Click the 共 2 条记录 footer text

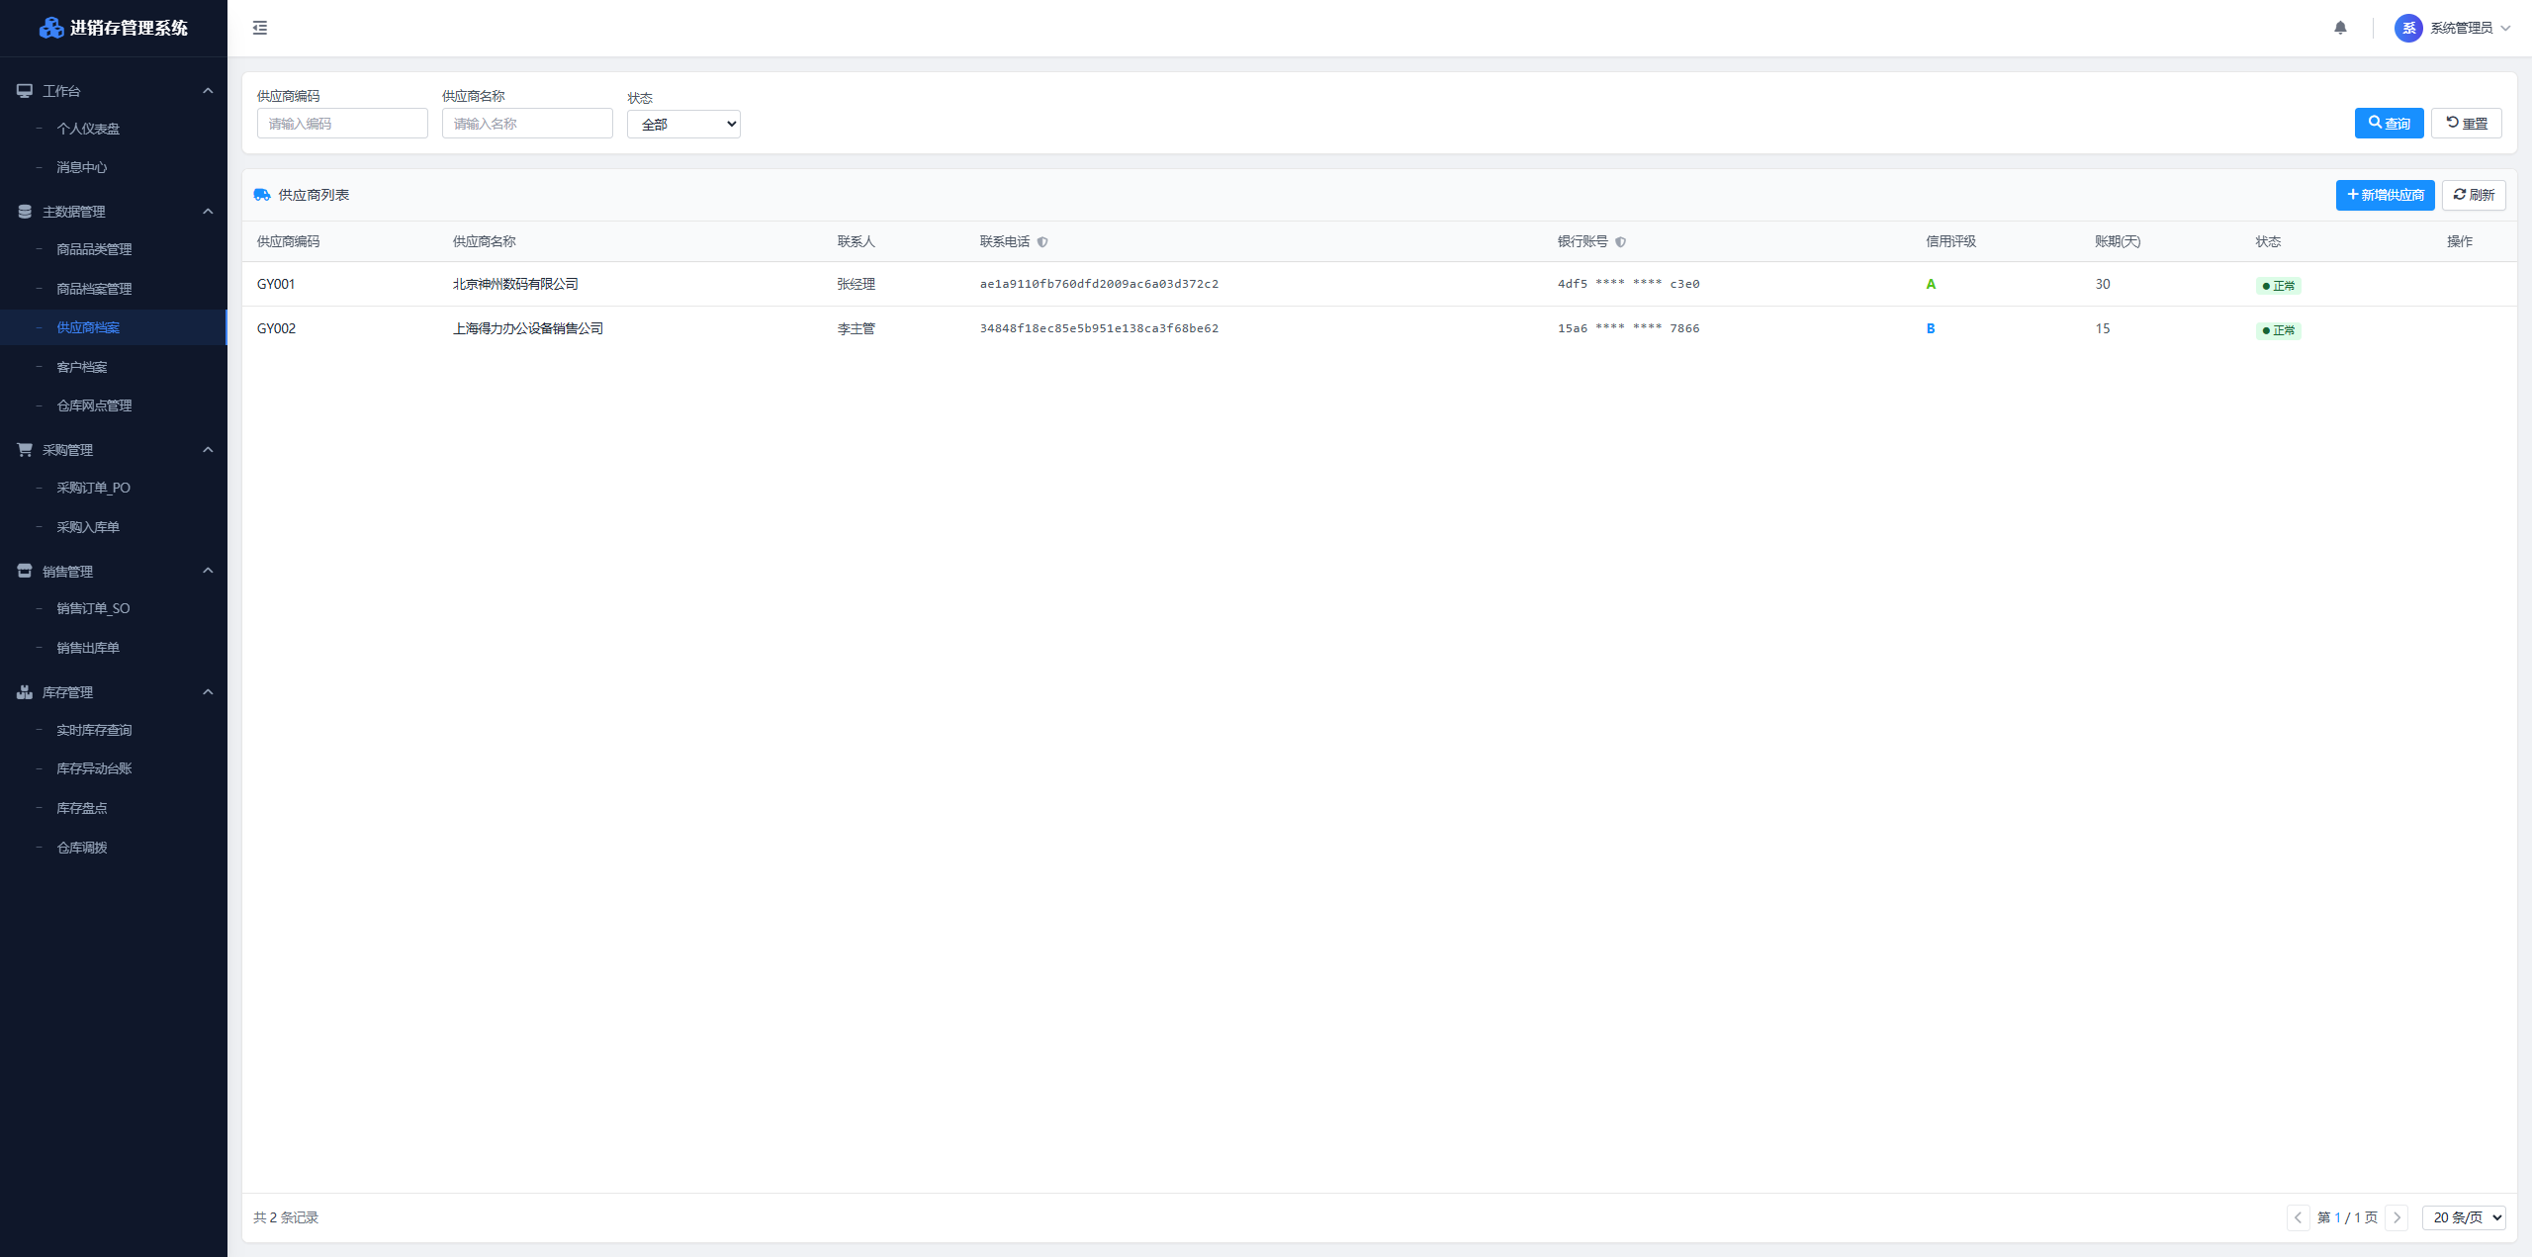286,1217
